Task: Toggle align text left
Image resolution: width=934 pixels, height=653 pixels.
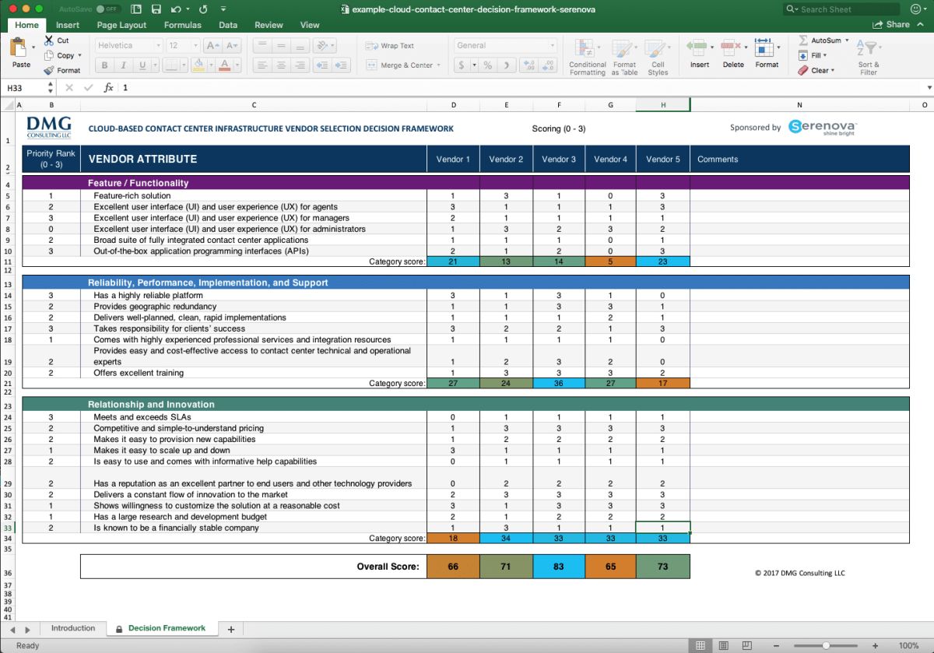Action: (262, 65)
